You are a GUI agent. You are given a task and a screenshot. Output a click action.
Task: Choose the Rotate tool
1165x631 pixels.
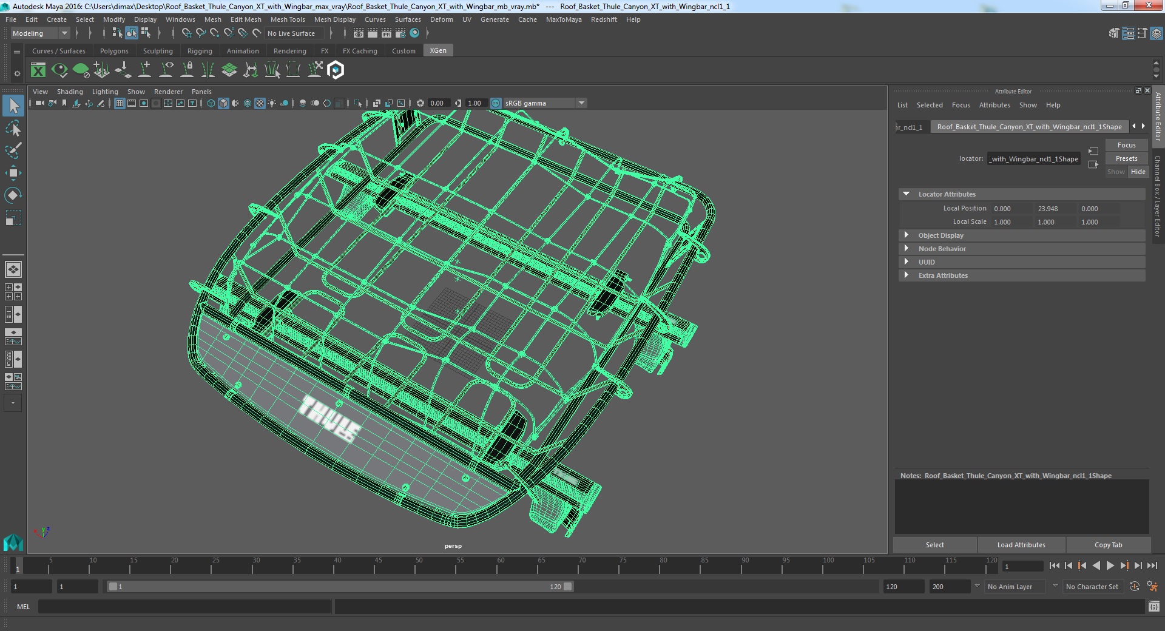tap(13, 195)
